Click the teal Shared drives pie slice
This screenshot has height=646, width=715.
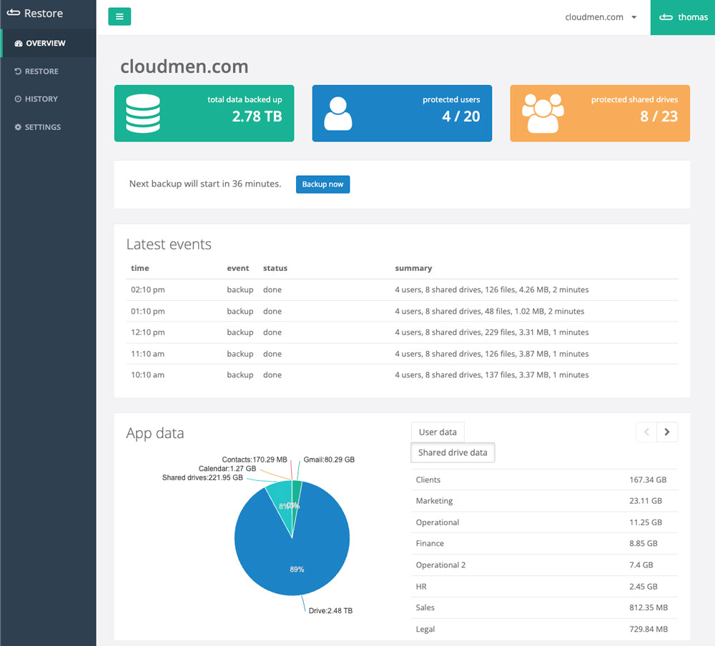coord(282,505)
